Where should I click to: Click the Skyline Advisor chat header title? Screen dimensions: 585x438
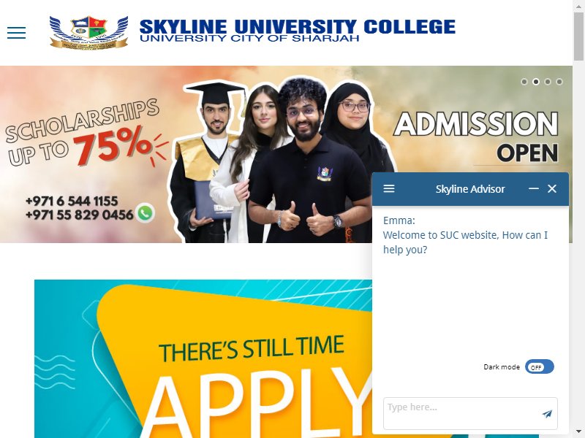click(470, 189)
